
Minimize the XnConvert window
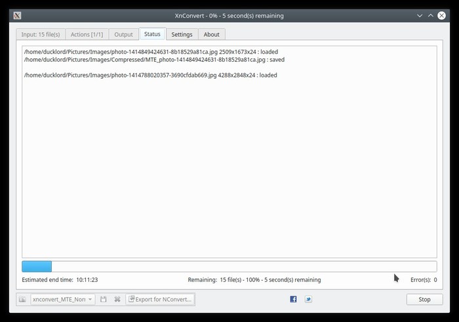point(420,16)
